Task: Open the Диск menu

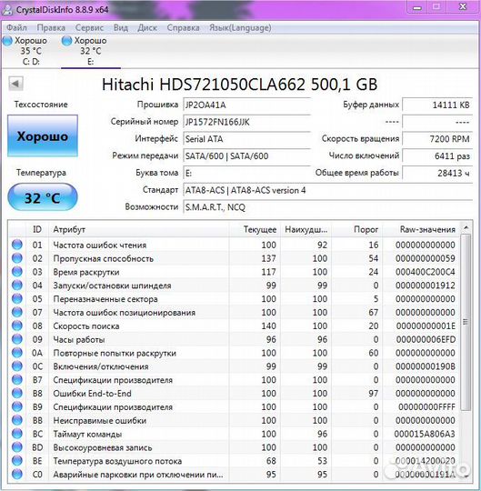Action: [x=147, y=28]
